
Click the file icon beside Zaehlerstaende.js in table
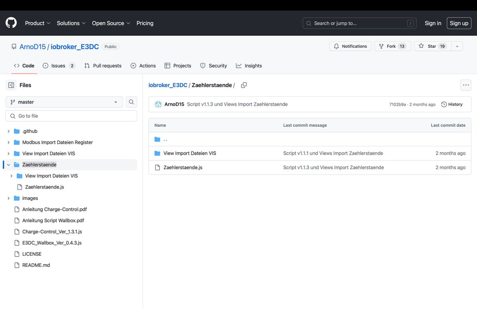[157, 167]
